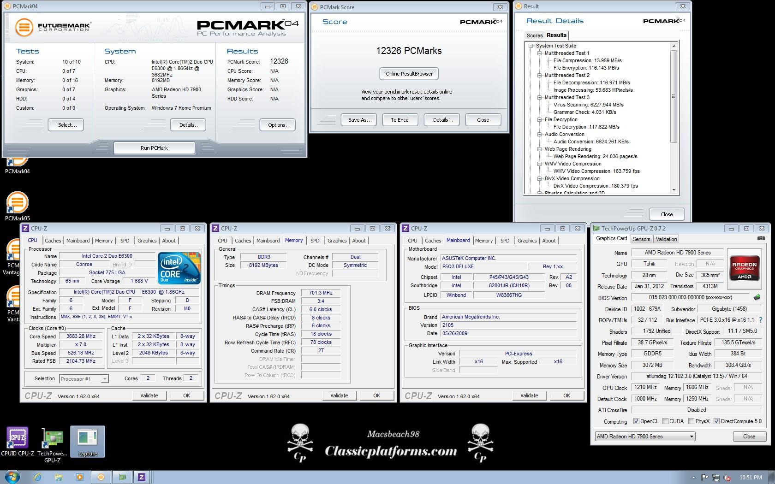The image size is (775, 484).
Task: Click the scroll up arrow in Result Details
Action: (x=674, y=46)
